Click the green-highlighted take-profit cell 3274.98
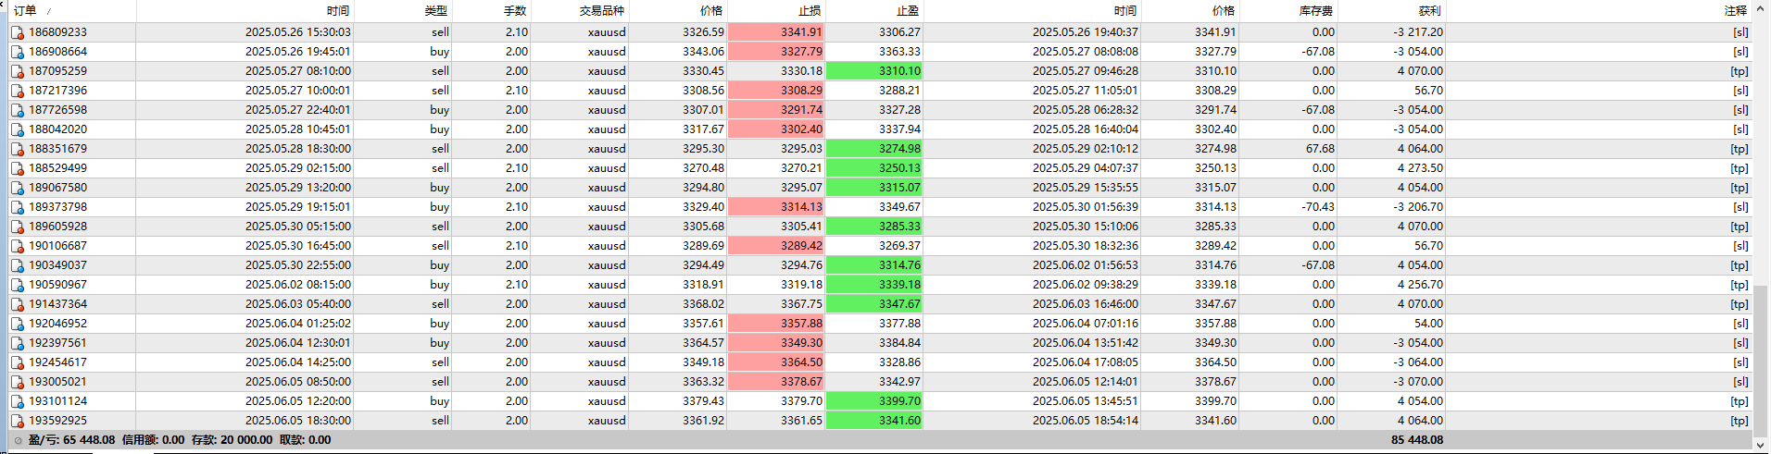1771x454 pixels. [x=874, y=149]
